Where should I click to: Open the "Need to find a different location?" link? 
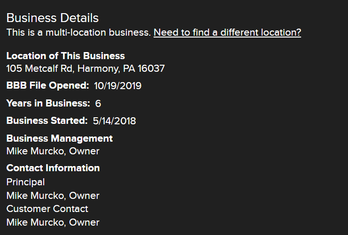point(227,32)
